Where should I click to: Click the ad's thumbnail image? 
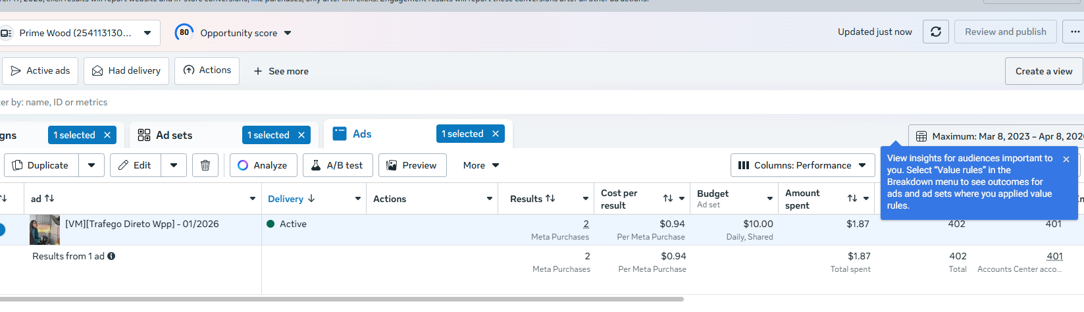[x=44, y=230]
